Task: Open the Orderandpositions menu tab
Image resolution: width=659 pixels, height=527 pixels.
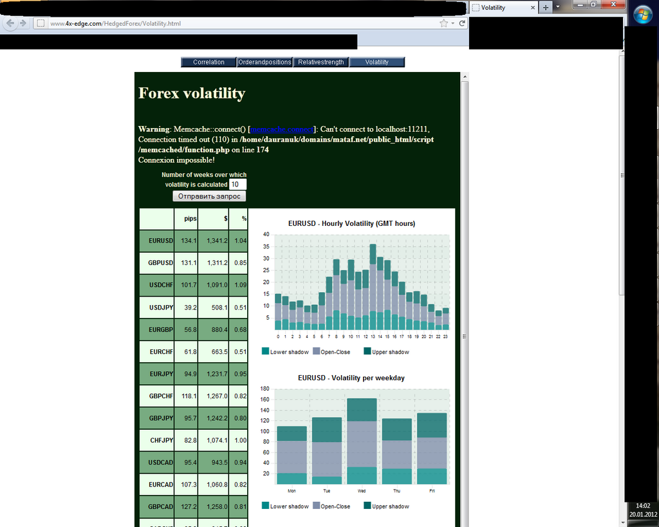Action: tap(265, 62)
